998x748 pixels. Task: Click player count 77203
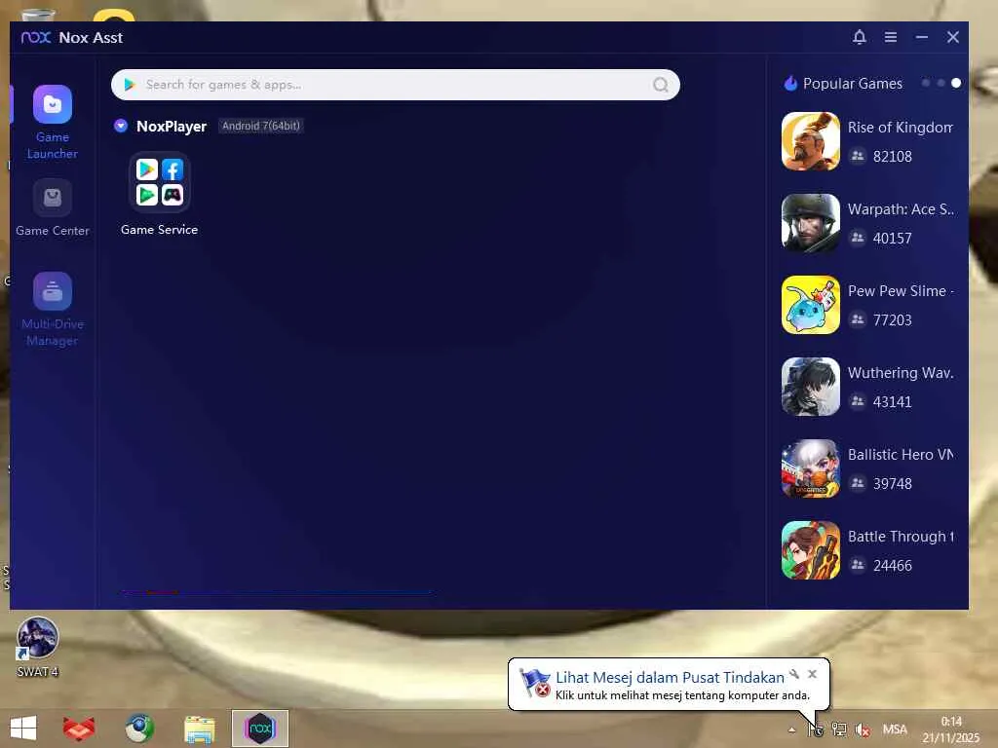pos(893,319)
